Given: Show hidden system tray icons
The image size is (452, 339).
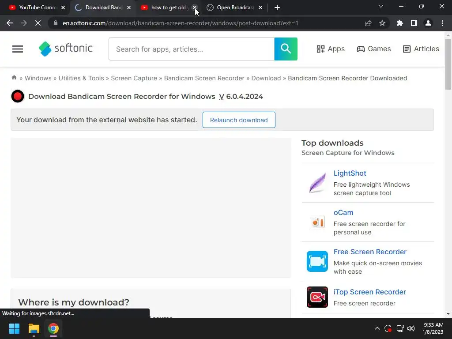Looking at the screenshot, I should coord(377,328).
